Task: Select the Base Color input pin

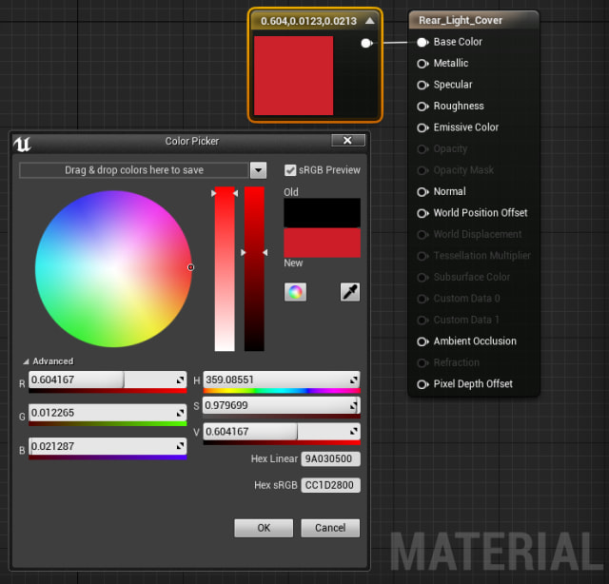Action: (422, 42)
